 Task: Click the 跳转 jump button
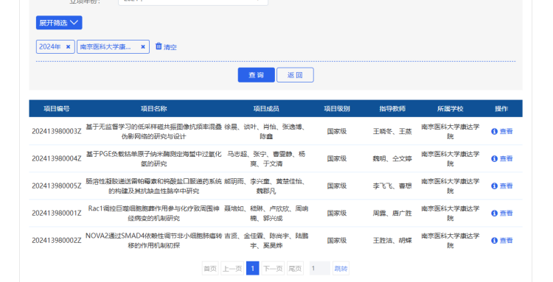(x=341, y=269)
